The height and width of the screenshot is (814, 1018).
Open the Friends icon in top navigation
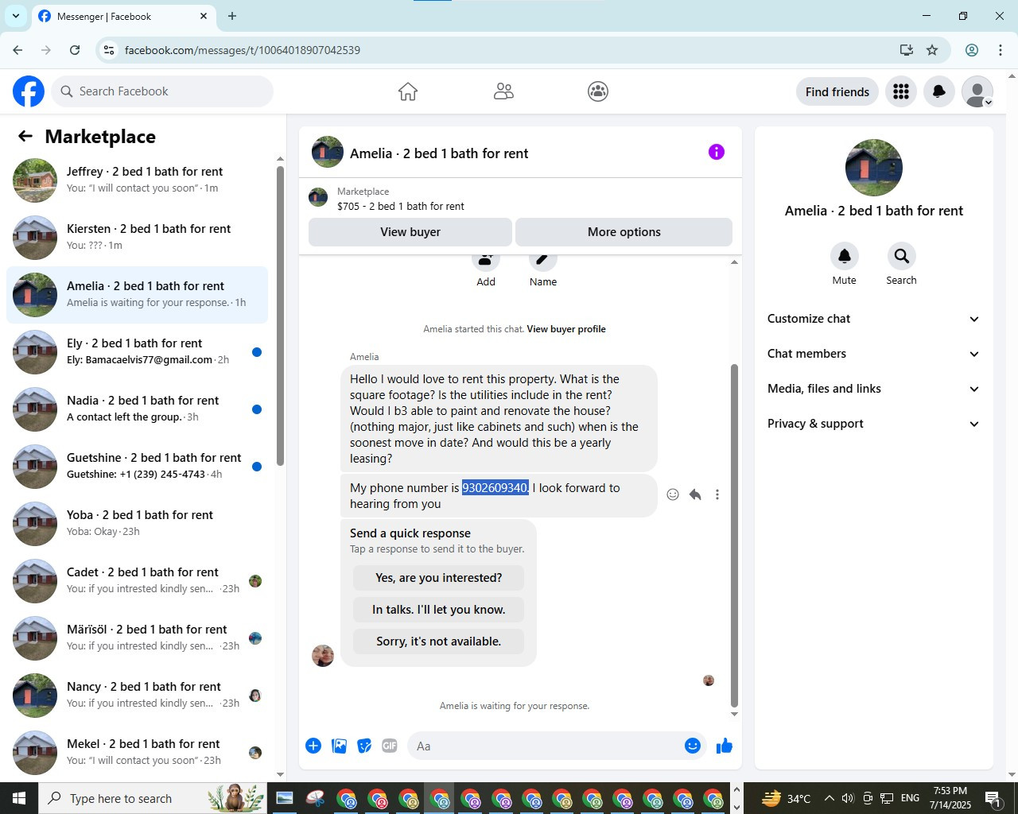tap(503, 91)
